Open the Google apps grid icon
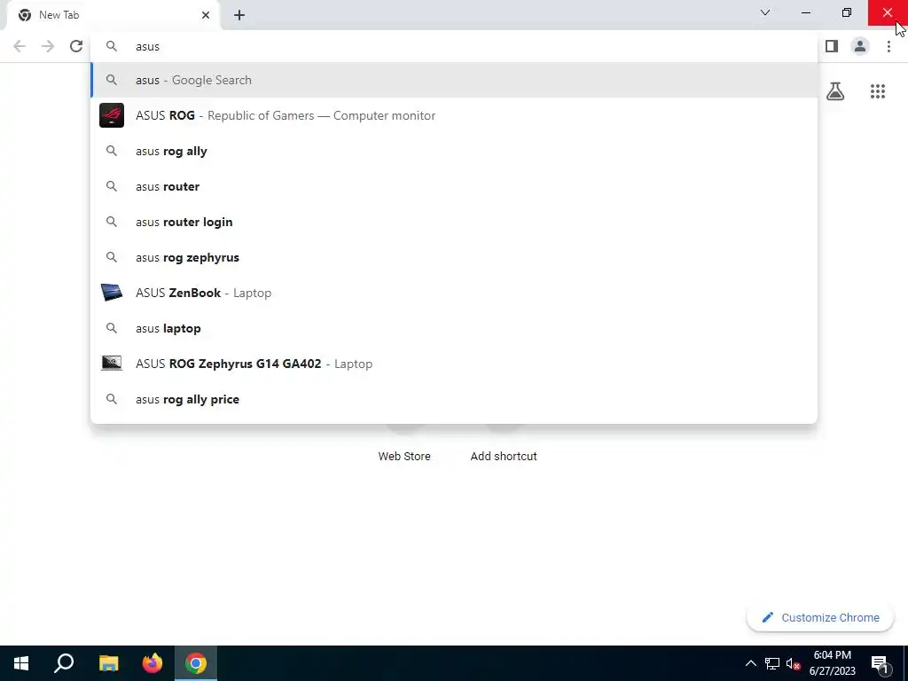The height and width of the screenshot is (681, 908). (878, 91)
